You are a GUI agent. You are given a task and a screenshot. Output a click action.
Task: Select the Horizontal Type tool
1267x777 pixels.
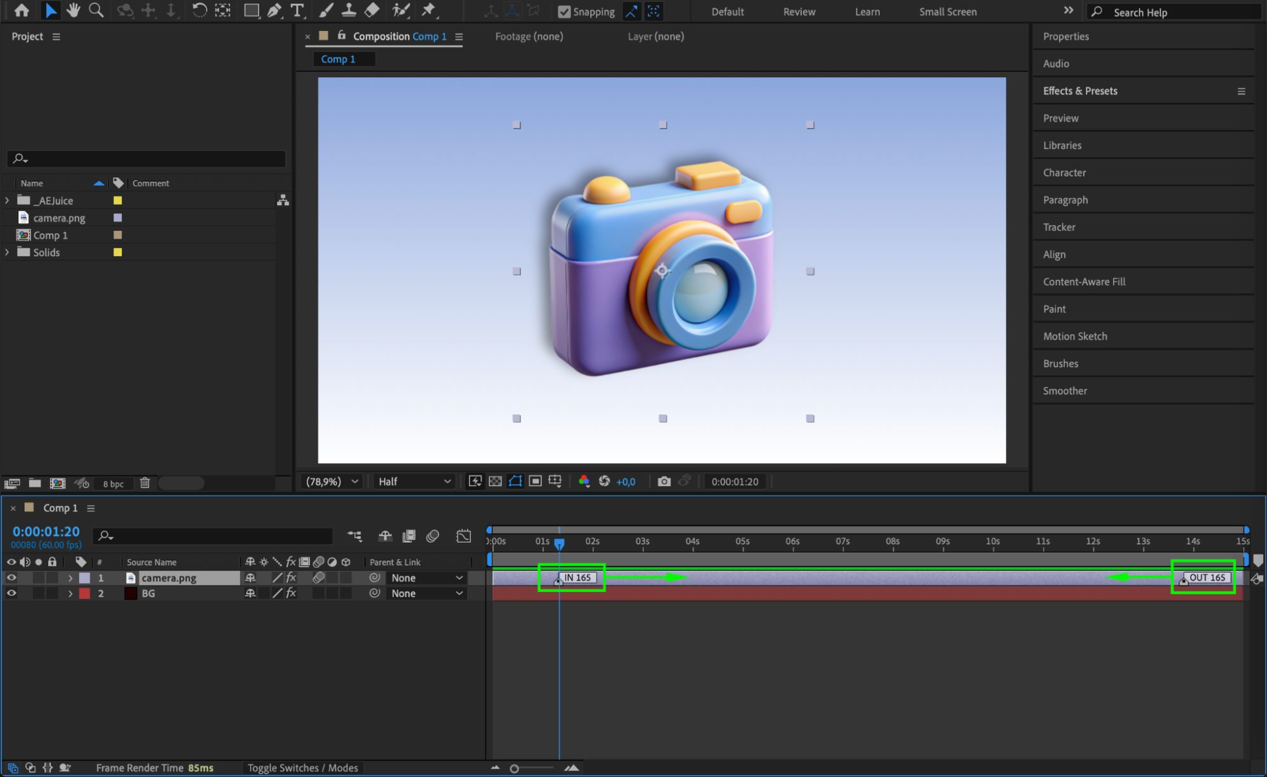[x=297, y=11]
